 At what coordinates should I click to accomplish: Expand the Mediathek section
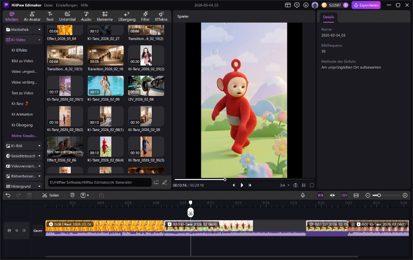tap(23, 29)
